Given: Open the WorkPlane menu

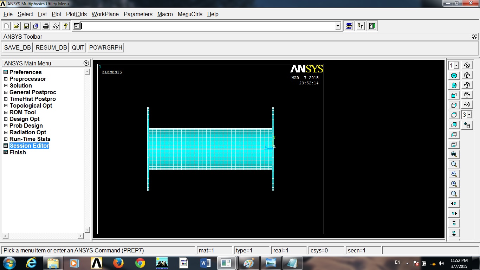Looking at the screenshot, I should coord(105,14).
